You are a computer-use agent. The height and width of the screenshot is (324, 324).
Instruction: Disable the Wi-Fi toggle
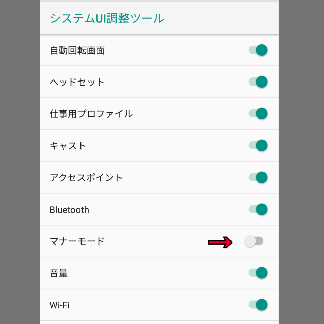[258, 305]
